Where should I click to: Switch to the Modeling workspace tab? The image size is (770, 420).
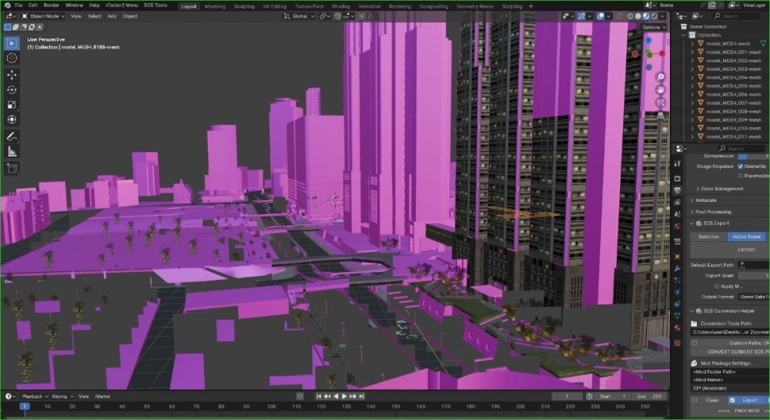point(215,6)
